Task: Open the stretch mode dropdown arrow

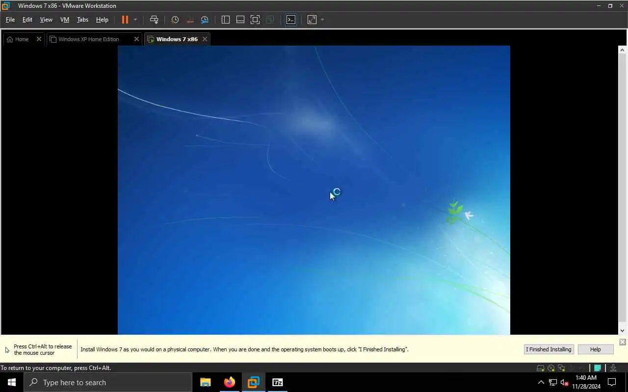Action: (x=322, y=20)
